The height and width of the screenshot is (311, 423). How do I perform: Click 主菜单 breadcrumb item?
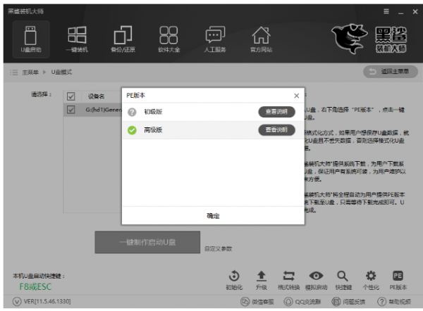[x=30, y=72]
